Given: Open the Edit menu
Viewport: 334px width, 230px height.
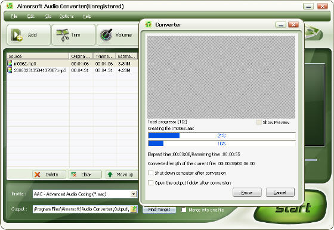Looking at the screenshot, I should [x=30, y=16].
